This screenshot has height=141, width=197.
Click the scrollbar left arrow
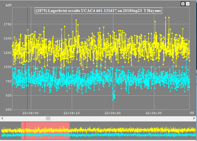pos(2,118)
